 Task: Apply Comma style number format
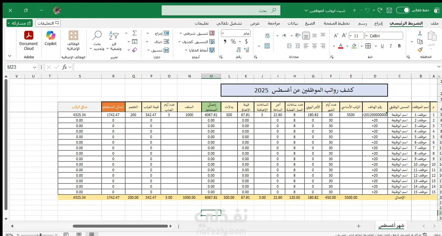(225, 41)
